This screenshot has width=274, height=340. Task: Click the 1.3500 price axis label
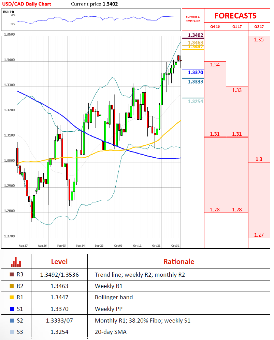tap(10, 34)
